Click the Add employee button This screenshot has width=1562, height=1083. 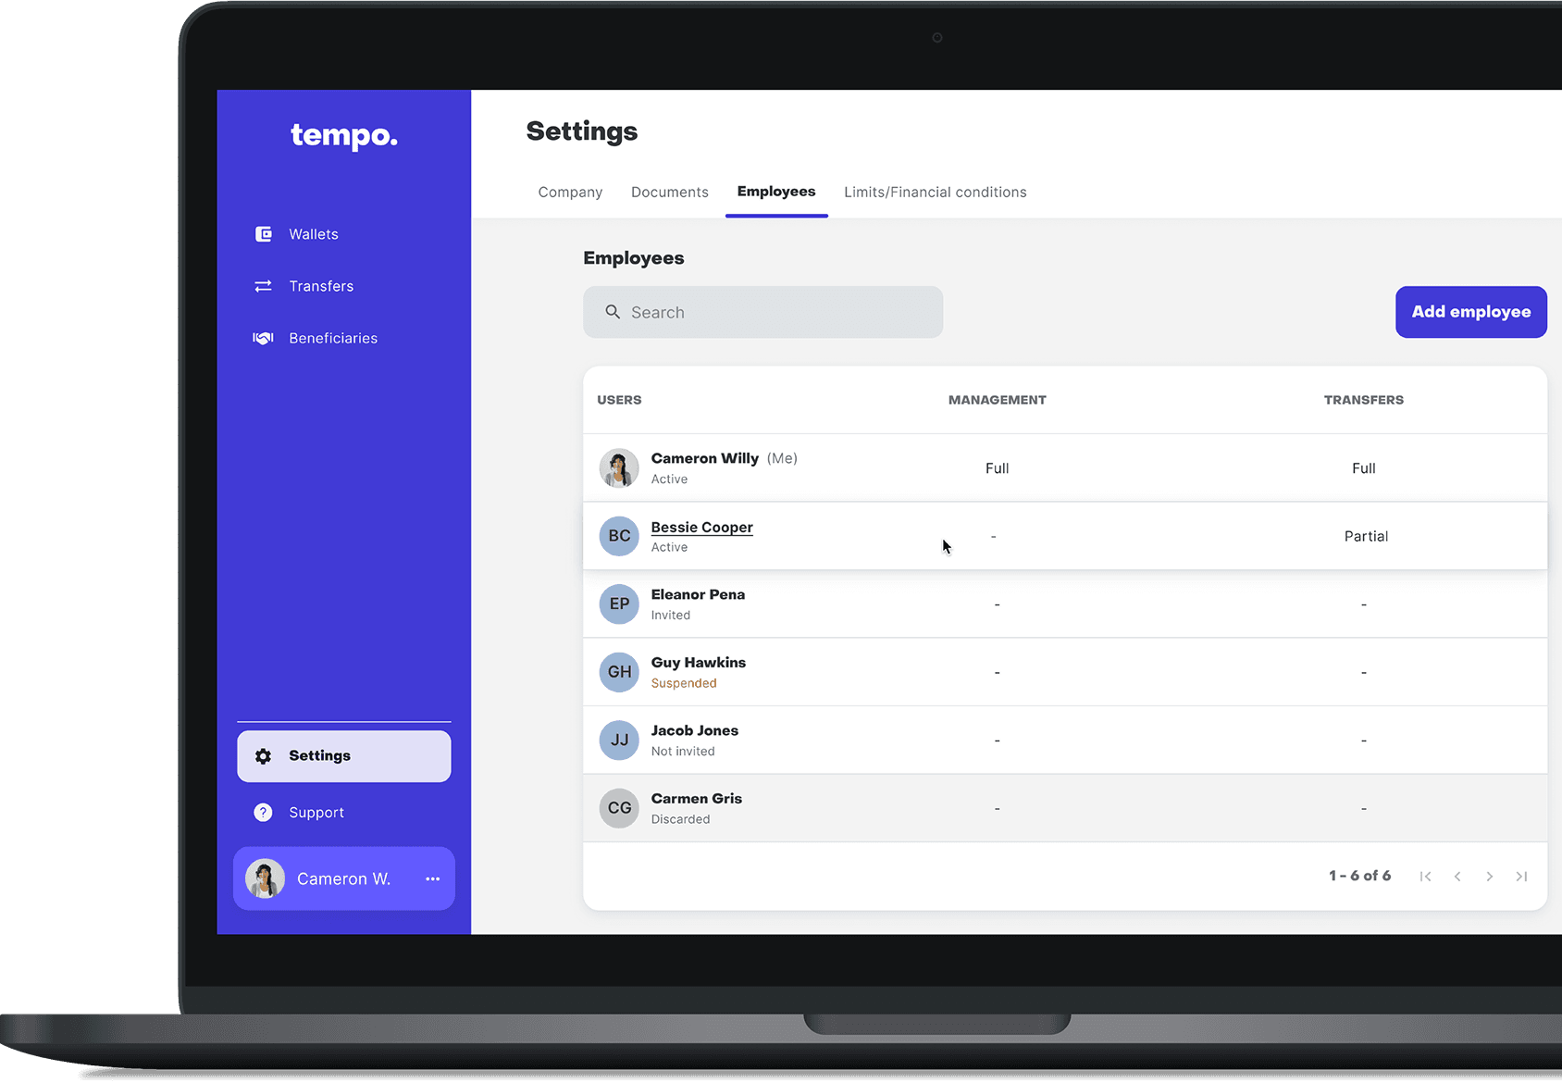[x=1470, y=312]
